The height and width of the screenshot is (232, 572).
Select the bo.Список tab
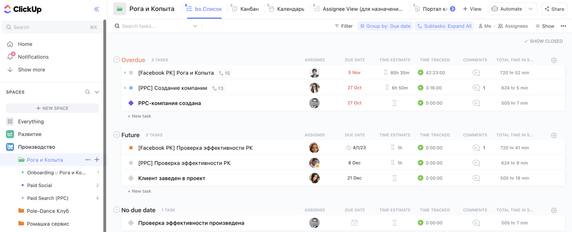(x=204, y=9)
